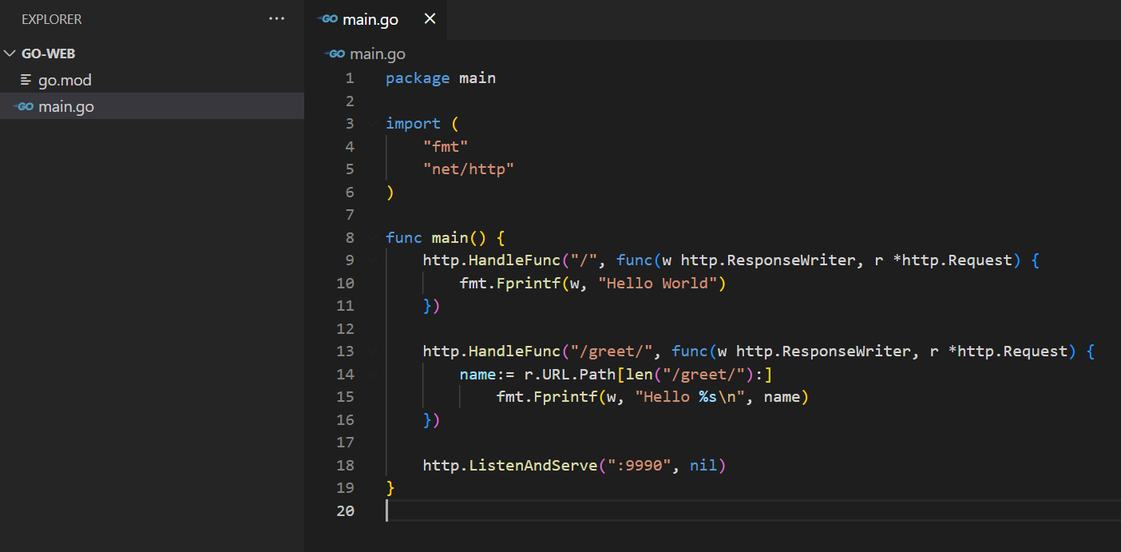Image resolution: width=1121 pixels, height=552 pixels.
Task: Fold func main at line 8
Action: [371, 238]
